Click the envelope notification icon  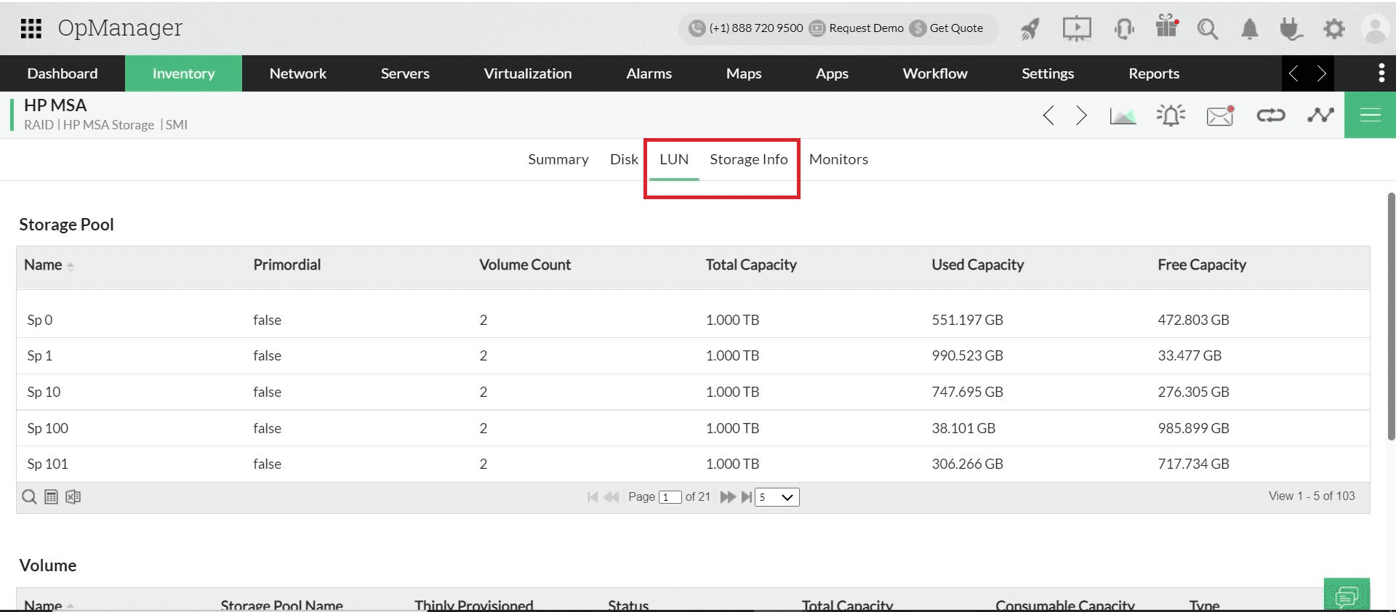tap(1220, 116)
